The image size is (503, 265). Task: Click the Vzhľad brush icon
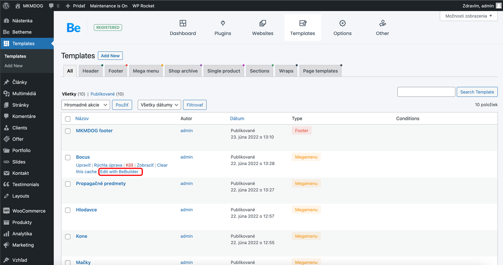coord(6,260)
